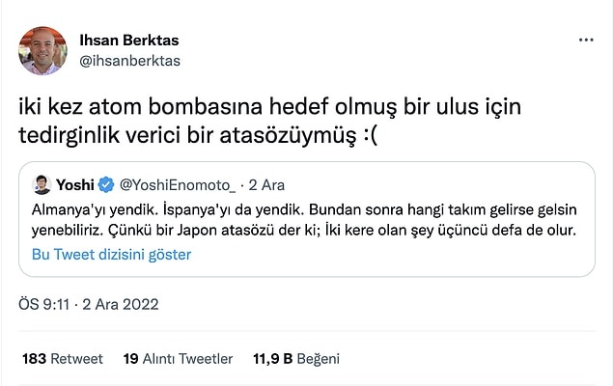Viewport: 613px width, 386px height.
Task: View the 183 Retweet list
Action: [62, 358]
